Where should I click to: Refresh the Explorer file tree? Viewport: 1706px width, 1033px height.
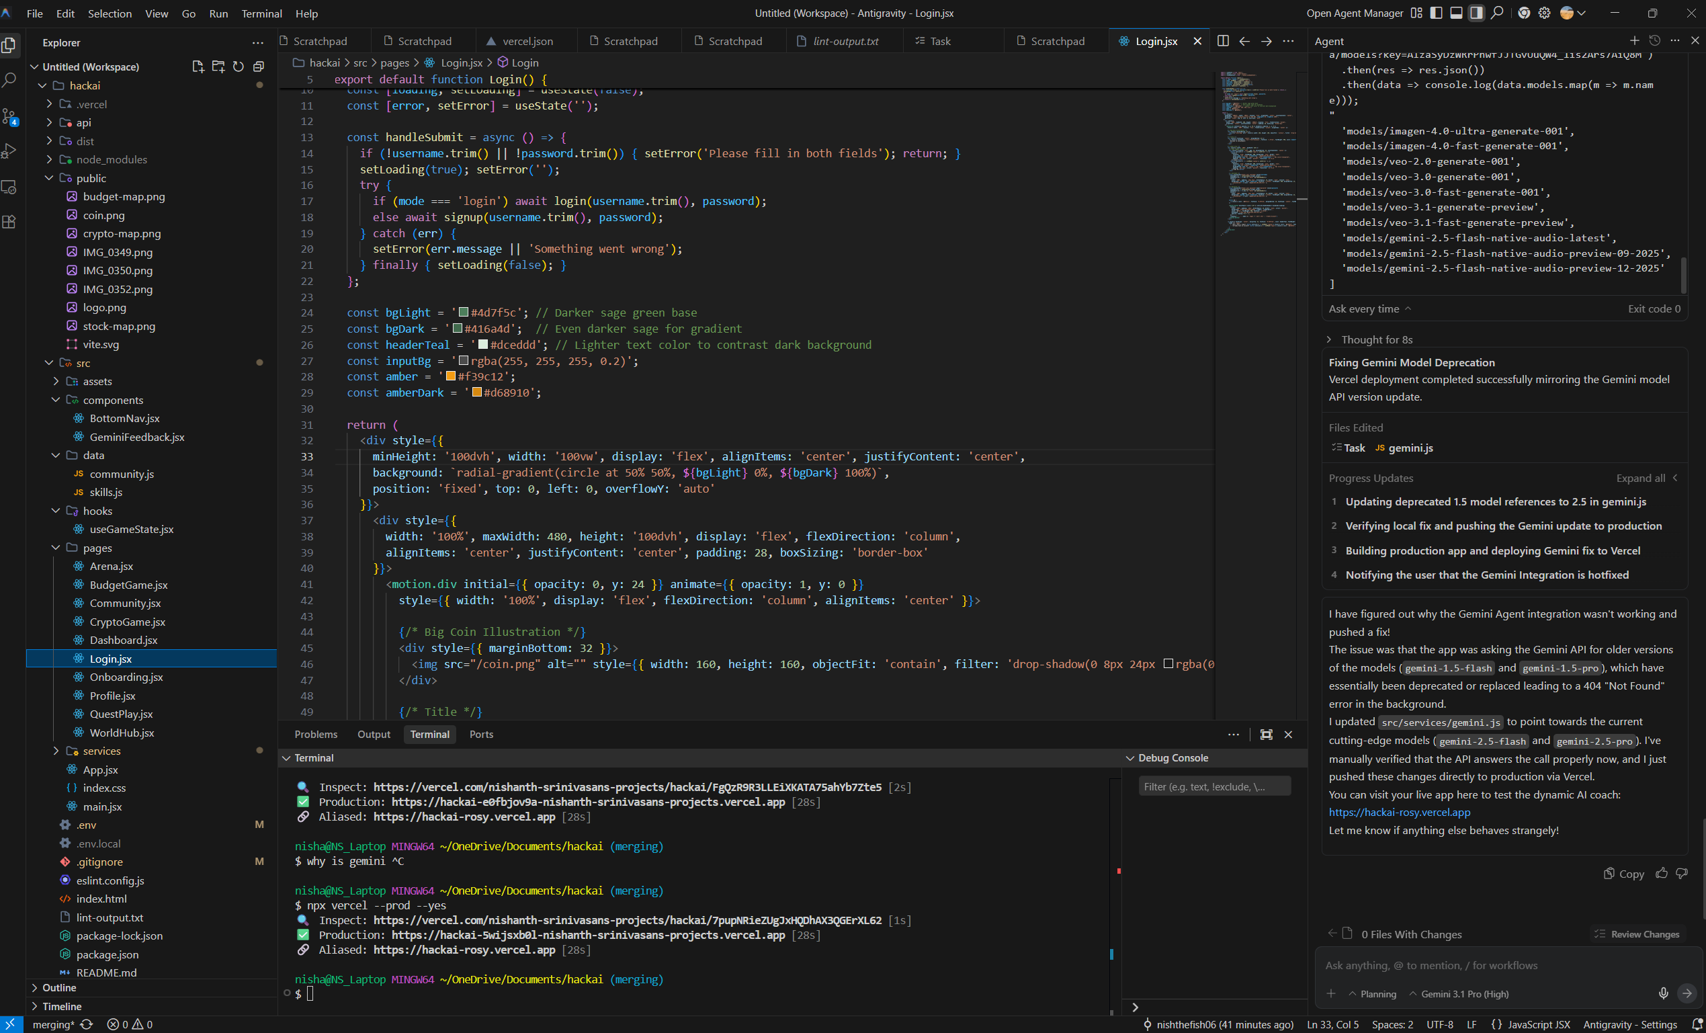[238, 67]
